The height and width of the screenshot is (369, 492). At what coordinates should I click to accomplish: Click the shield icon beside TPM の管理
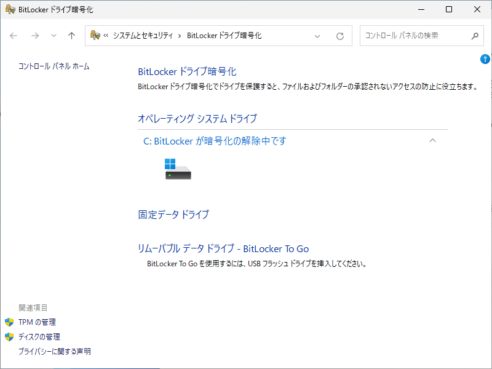pyautogui.click(x=9, y=322)
